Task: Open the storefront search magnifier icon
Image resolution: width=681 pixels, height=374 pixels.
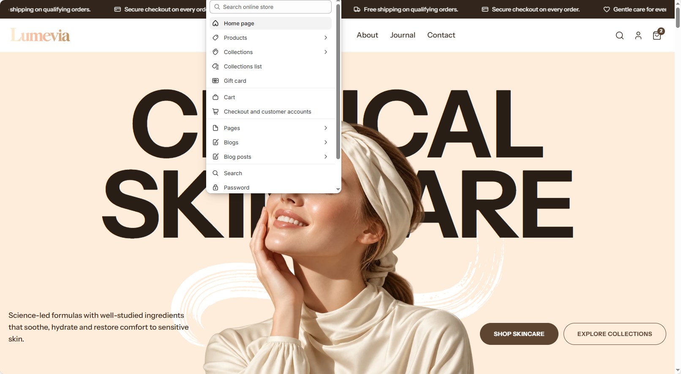Action: coord(620,35)
